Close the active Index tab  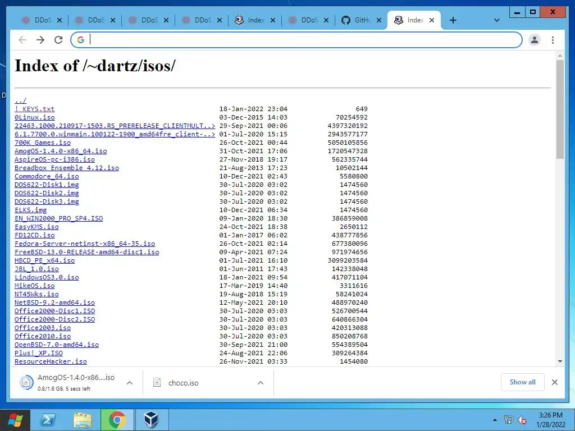(x=432, y=20)
